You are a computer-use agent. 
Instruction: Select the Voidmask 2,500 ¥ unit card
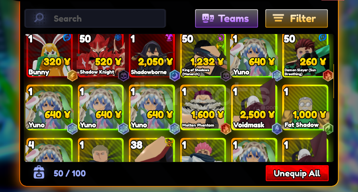pyautogui.click(x=254, y=108)
